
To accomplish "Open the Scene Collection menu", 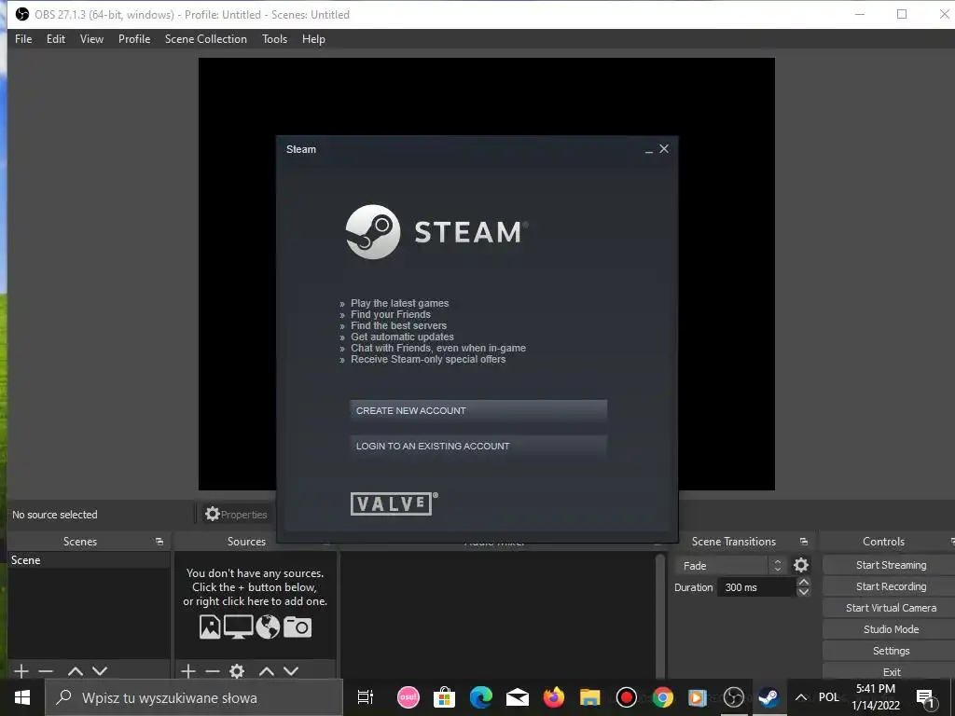I will (x=206, y=39).
